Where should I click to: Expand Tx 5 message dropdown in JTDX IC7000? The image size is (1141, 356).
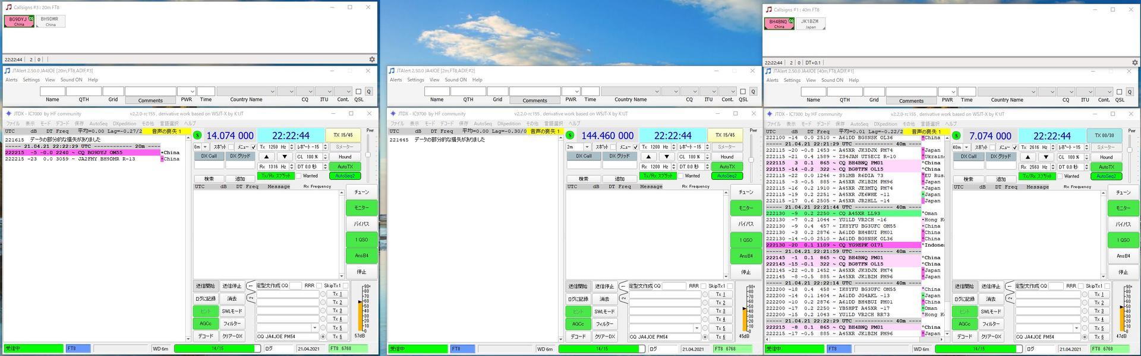coord(314,328)
